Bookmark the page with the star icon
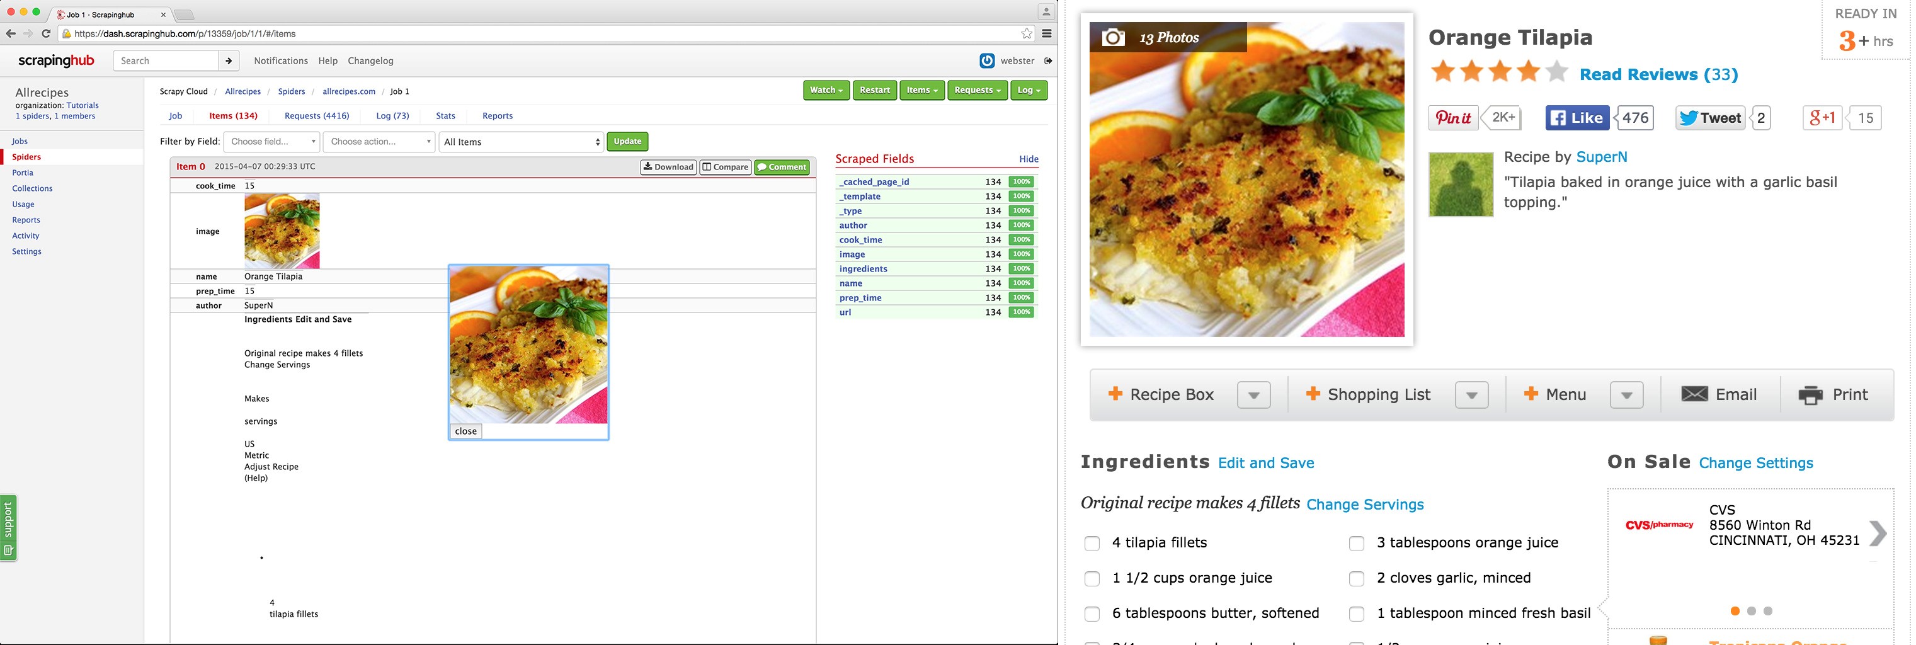 [1027, 33]
